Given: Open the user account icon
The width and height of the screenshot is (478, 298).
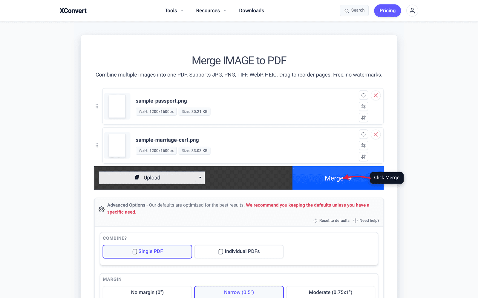Looking at the screenshot, I should pos(412,11).
